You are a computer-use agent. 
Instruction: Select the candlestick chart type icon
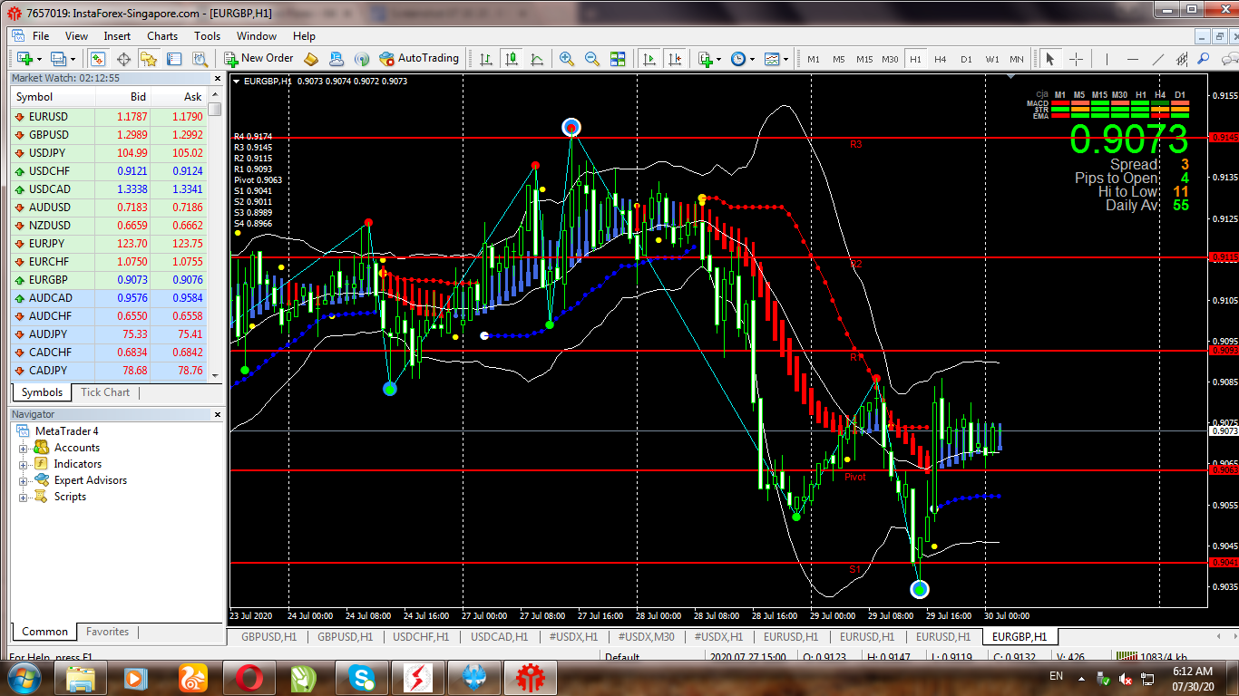512,59
